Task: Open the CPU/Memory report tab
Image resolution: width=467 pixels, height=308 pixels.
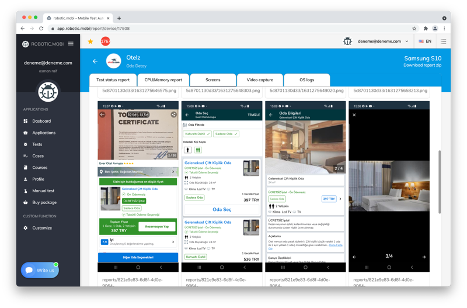Action: (x=163, y=80)
